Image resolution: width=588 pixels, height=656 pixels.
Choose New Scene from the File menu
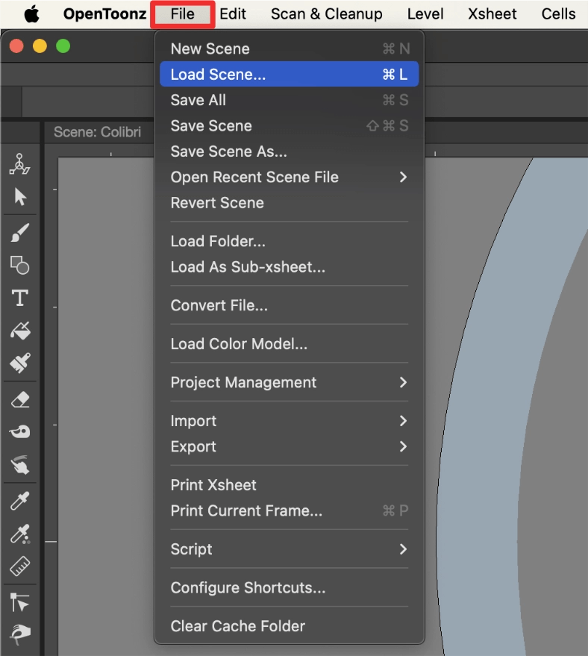point(289,49)
